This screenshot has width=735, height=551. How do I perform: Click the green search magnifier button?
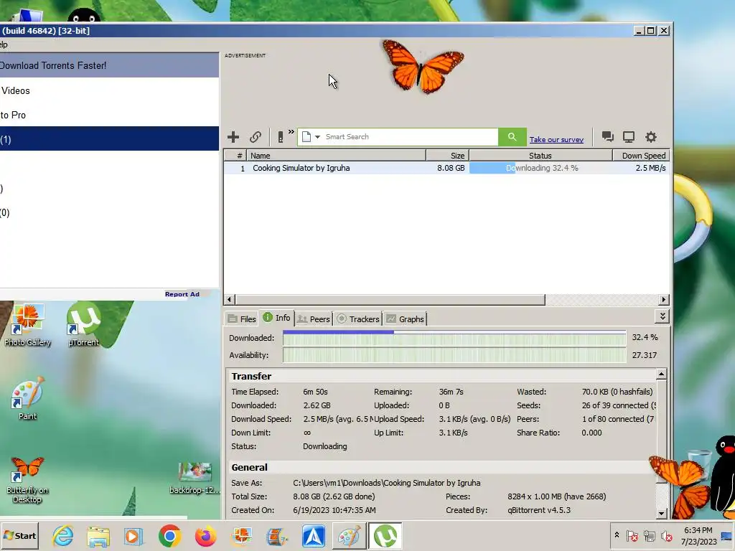[x=512, y=137]
